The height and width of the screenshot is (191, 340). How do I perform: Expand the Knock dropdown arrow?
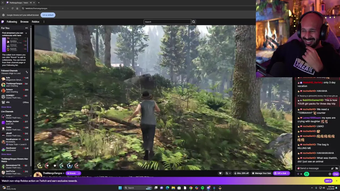pos(79,173)
